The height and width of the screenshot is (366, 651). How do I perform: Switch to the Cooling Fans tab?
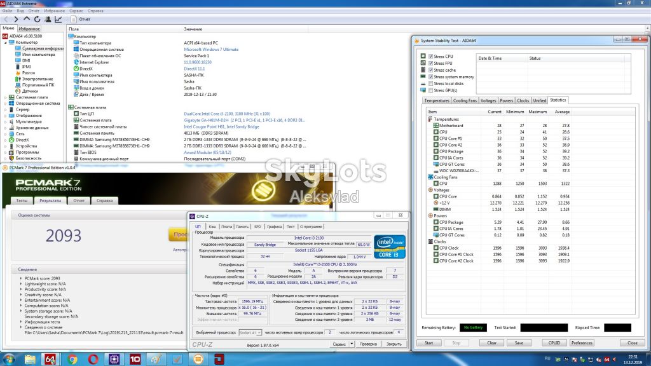tap(465, 100)
